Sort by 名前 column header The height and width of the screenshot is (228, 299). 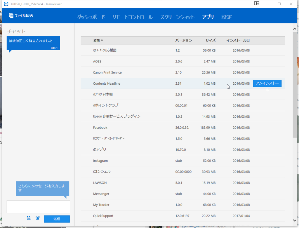pyautogui.click(x=98, y=40)
